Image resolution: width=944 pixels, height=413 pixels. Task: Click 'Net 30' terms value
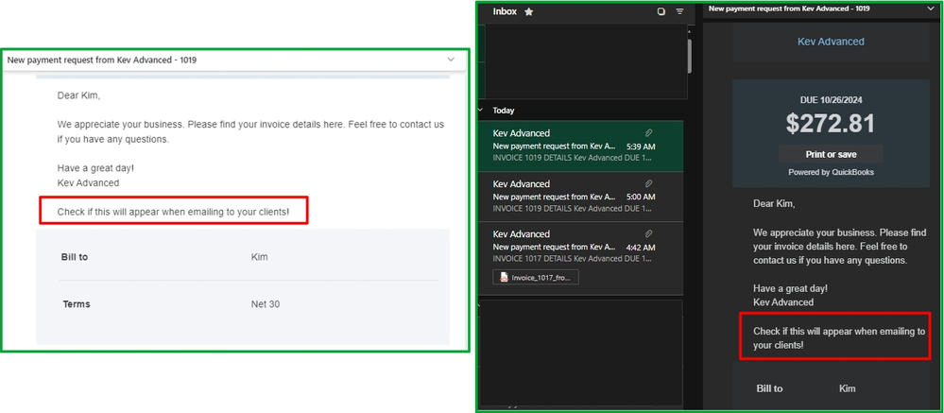(266, 304)
